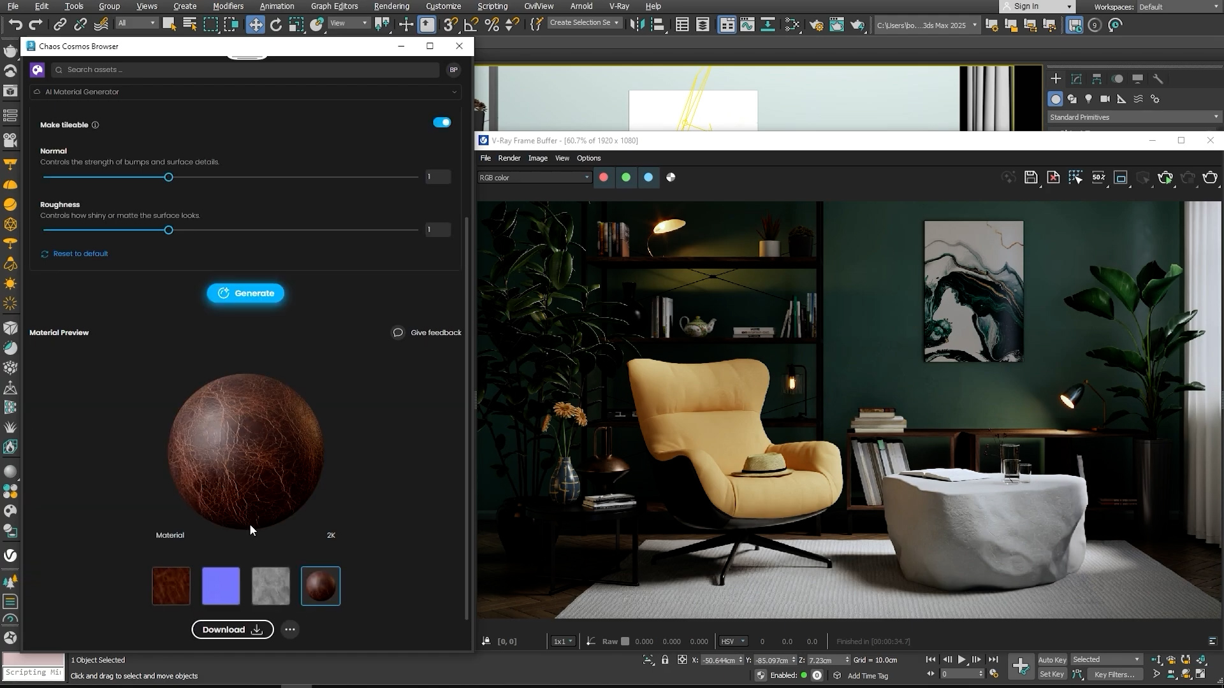Click the Reset to default link
1224x688 pixels.
(x=80, y=254)
